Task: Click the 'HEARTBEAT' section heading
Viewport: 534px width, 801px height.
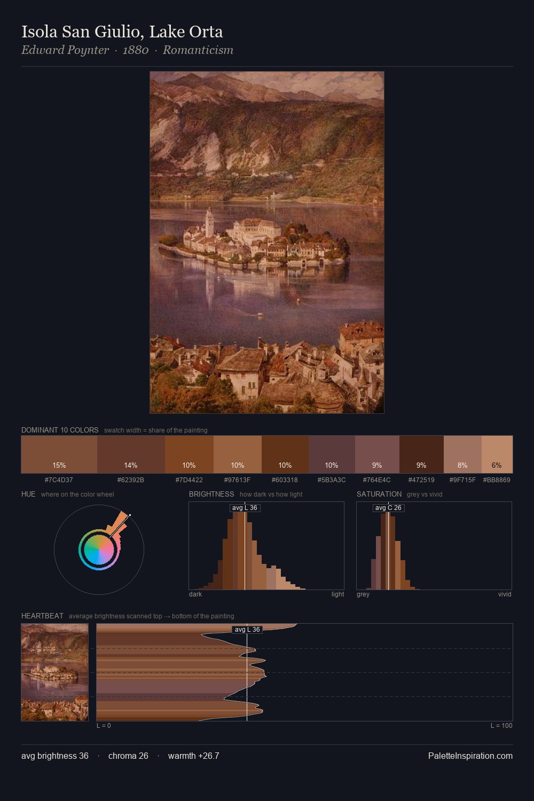Action: pyautogui.click(x=42, y=616)
